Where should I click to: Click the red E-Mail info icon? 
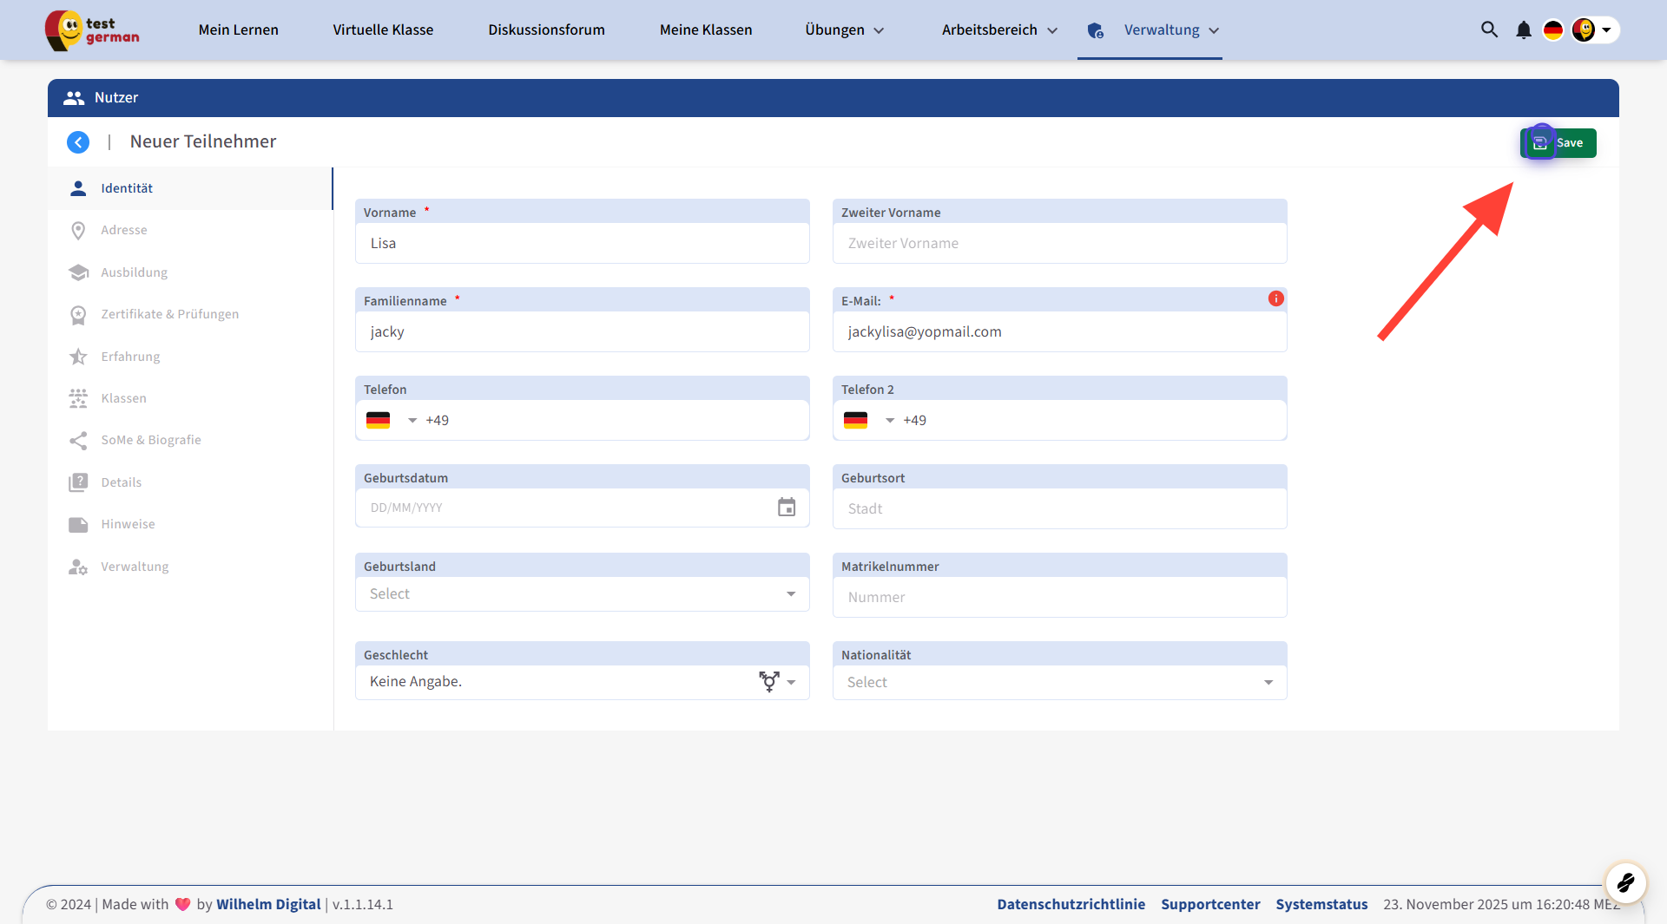pos(1275,298)
